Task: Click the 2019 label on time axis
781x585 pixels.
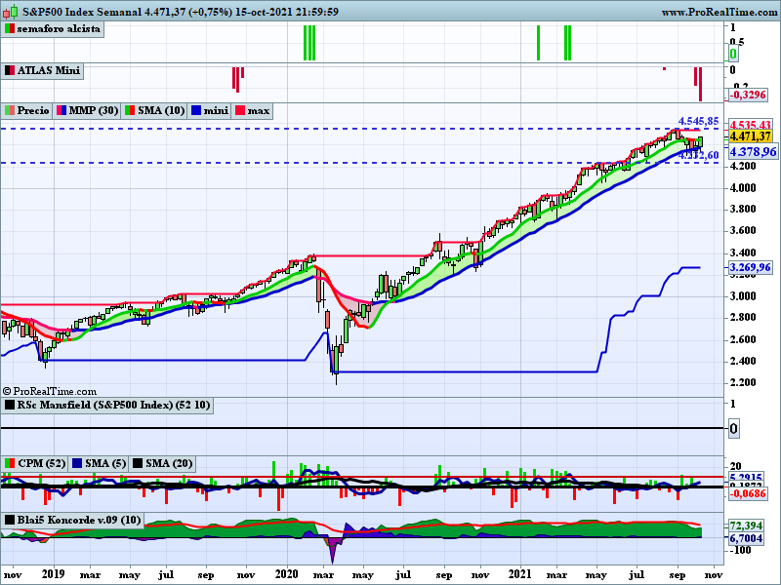Action: (x=54, y=574)
